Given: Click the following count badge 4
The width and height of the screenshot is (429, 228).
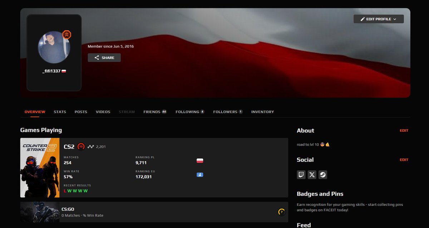Looking at the screenshot, I should [202, 112].
